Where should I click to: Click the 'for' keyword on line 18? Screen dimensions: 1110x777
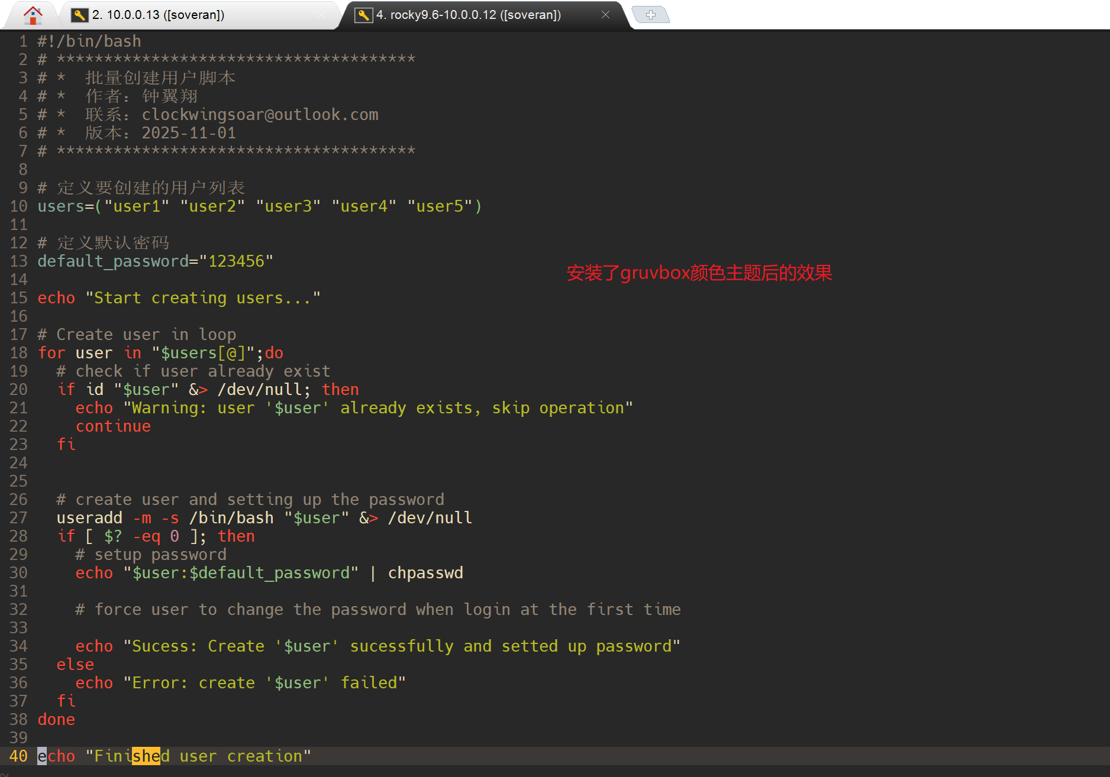tap(51, 353)
